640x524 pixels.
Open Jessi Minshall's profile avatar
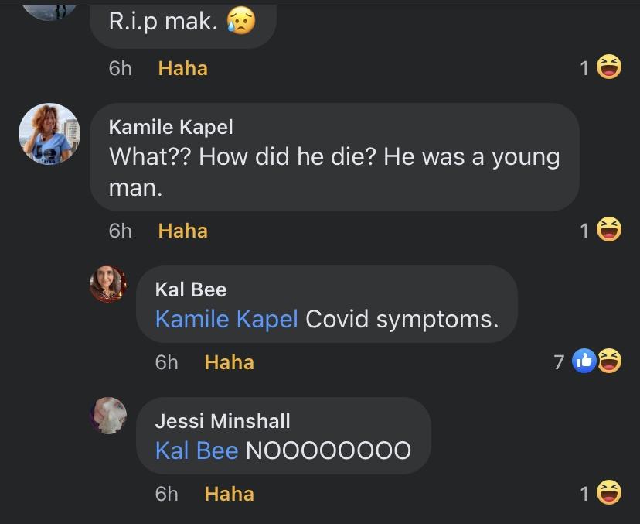click(x=108, y=415)
